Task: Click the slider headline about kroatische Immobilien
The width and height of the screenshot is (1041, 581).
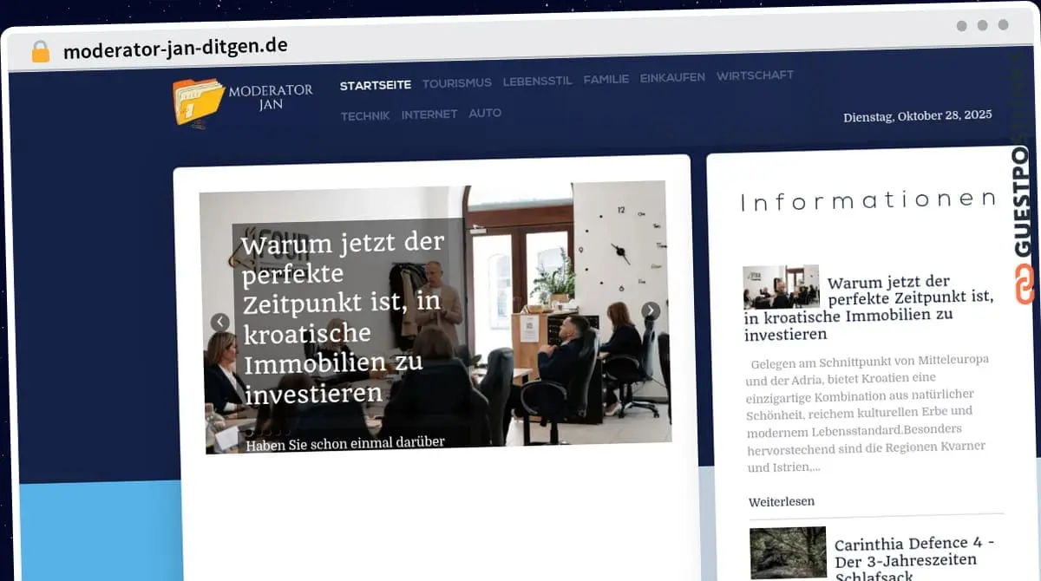Action: pyautogui.click(x=344, y=318)
